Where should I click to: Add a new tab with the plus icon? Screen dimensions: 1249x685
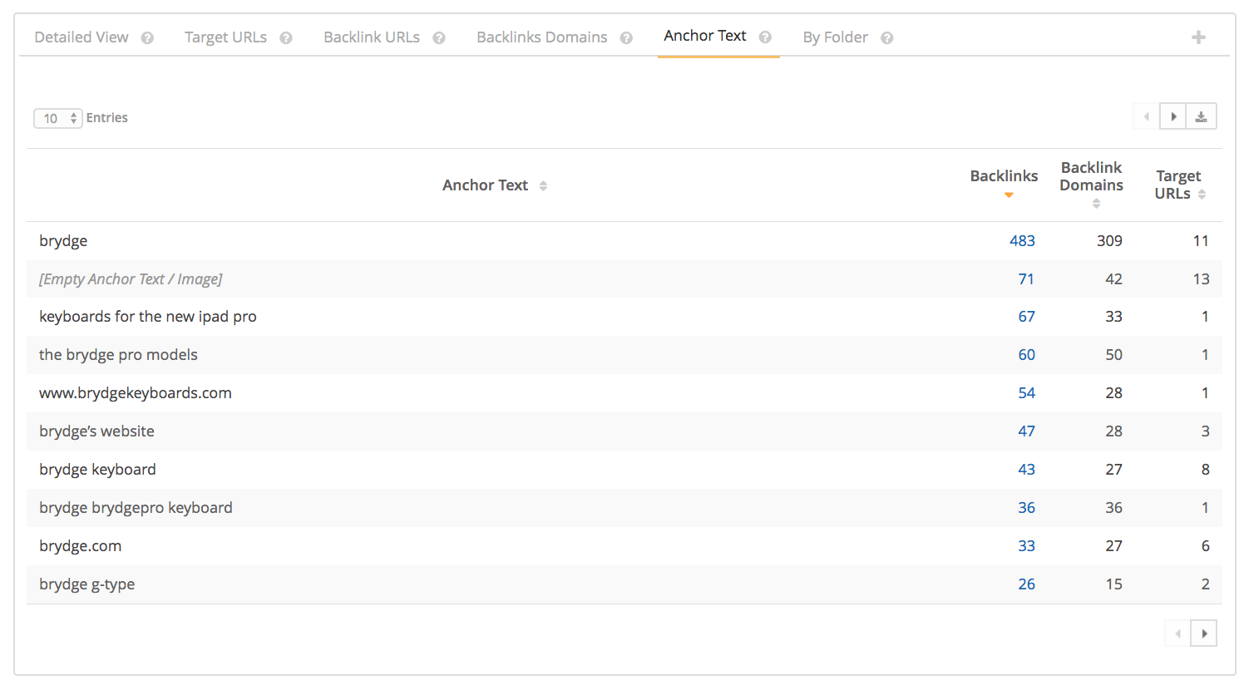[x=1198, y=37]
